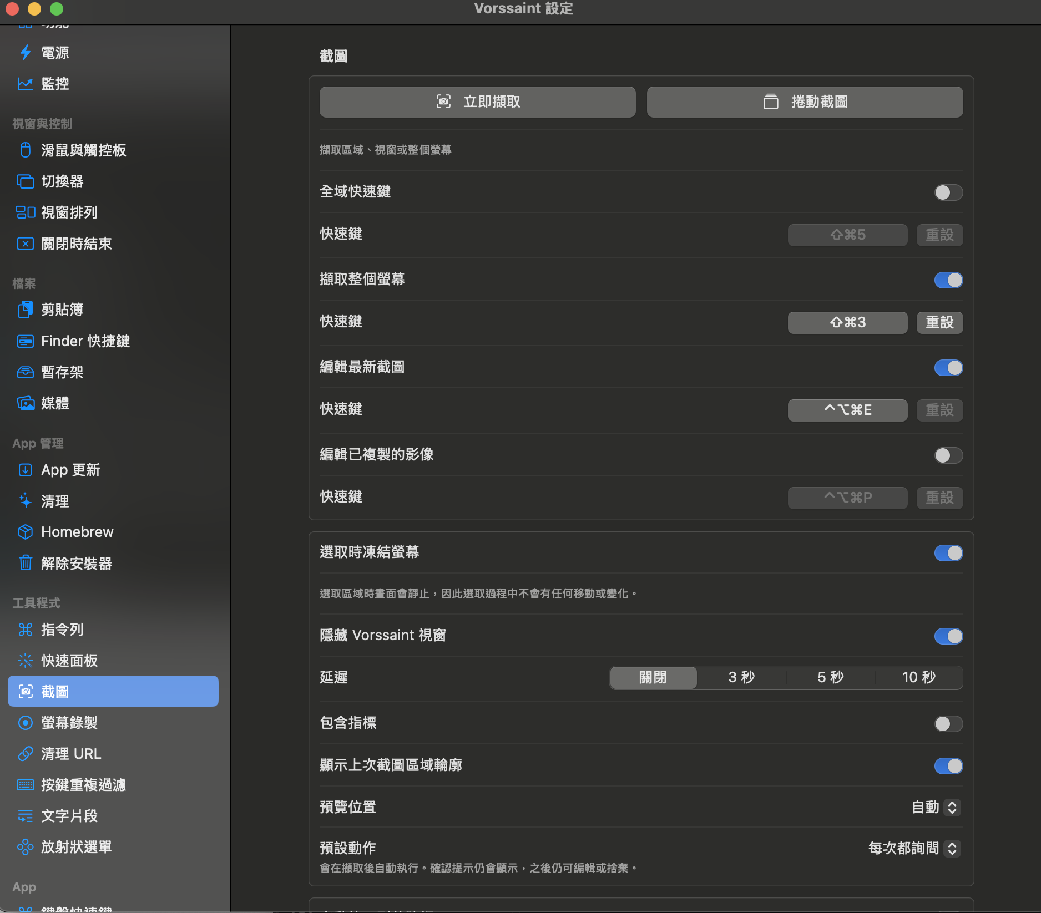Click the 螢幕錄製 record icon
The height and width of the screenshot is (913, 1041).
pyautogui.click(x=26, y=723)
